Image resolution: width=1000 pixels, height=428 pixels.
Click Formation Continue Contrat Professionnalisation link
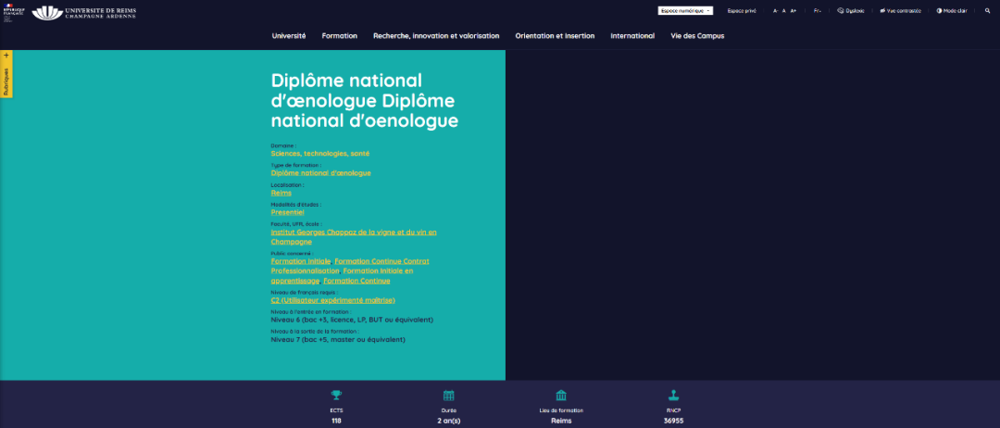(x=350, y=266)
